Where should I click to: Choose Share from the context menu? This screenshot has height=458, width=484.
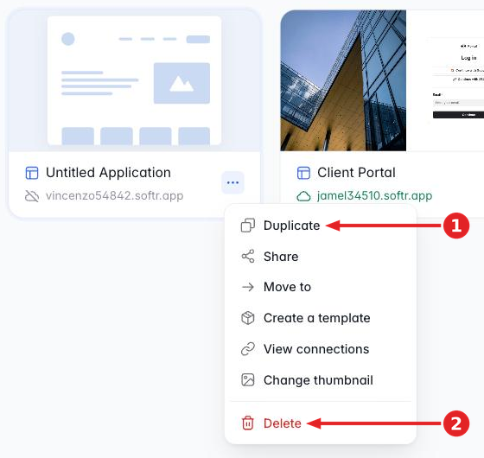(x=321, y=257)
